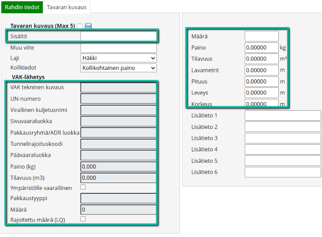Open the Laji dropdown showing Häkki
Viewport: 322px width, 237px height.
(118, 58)
